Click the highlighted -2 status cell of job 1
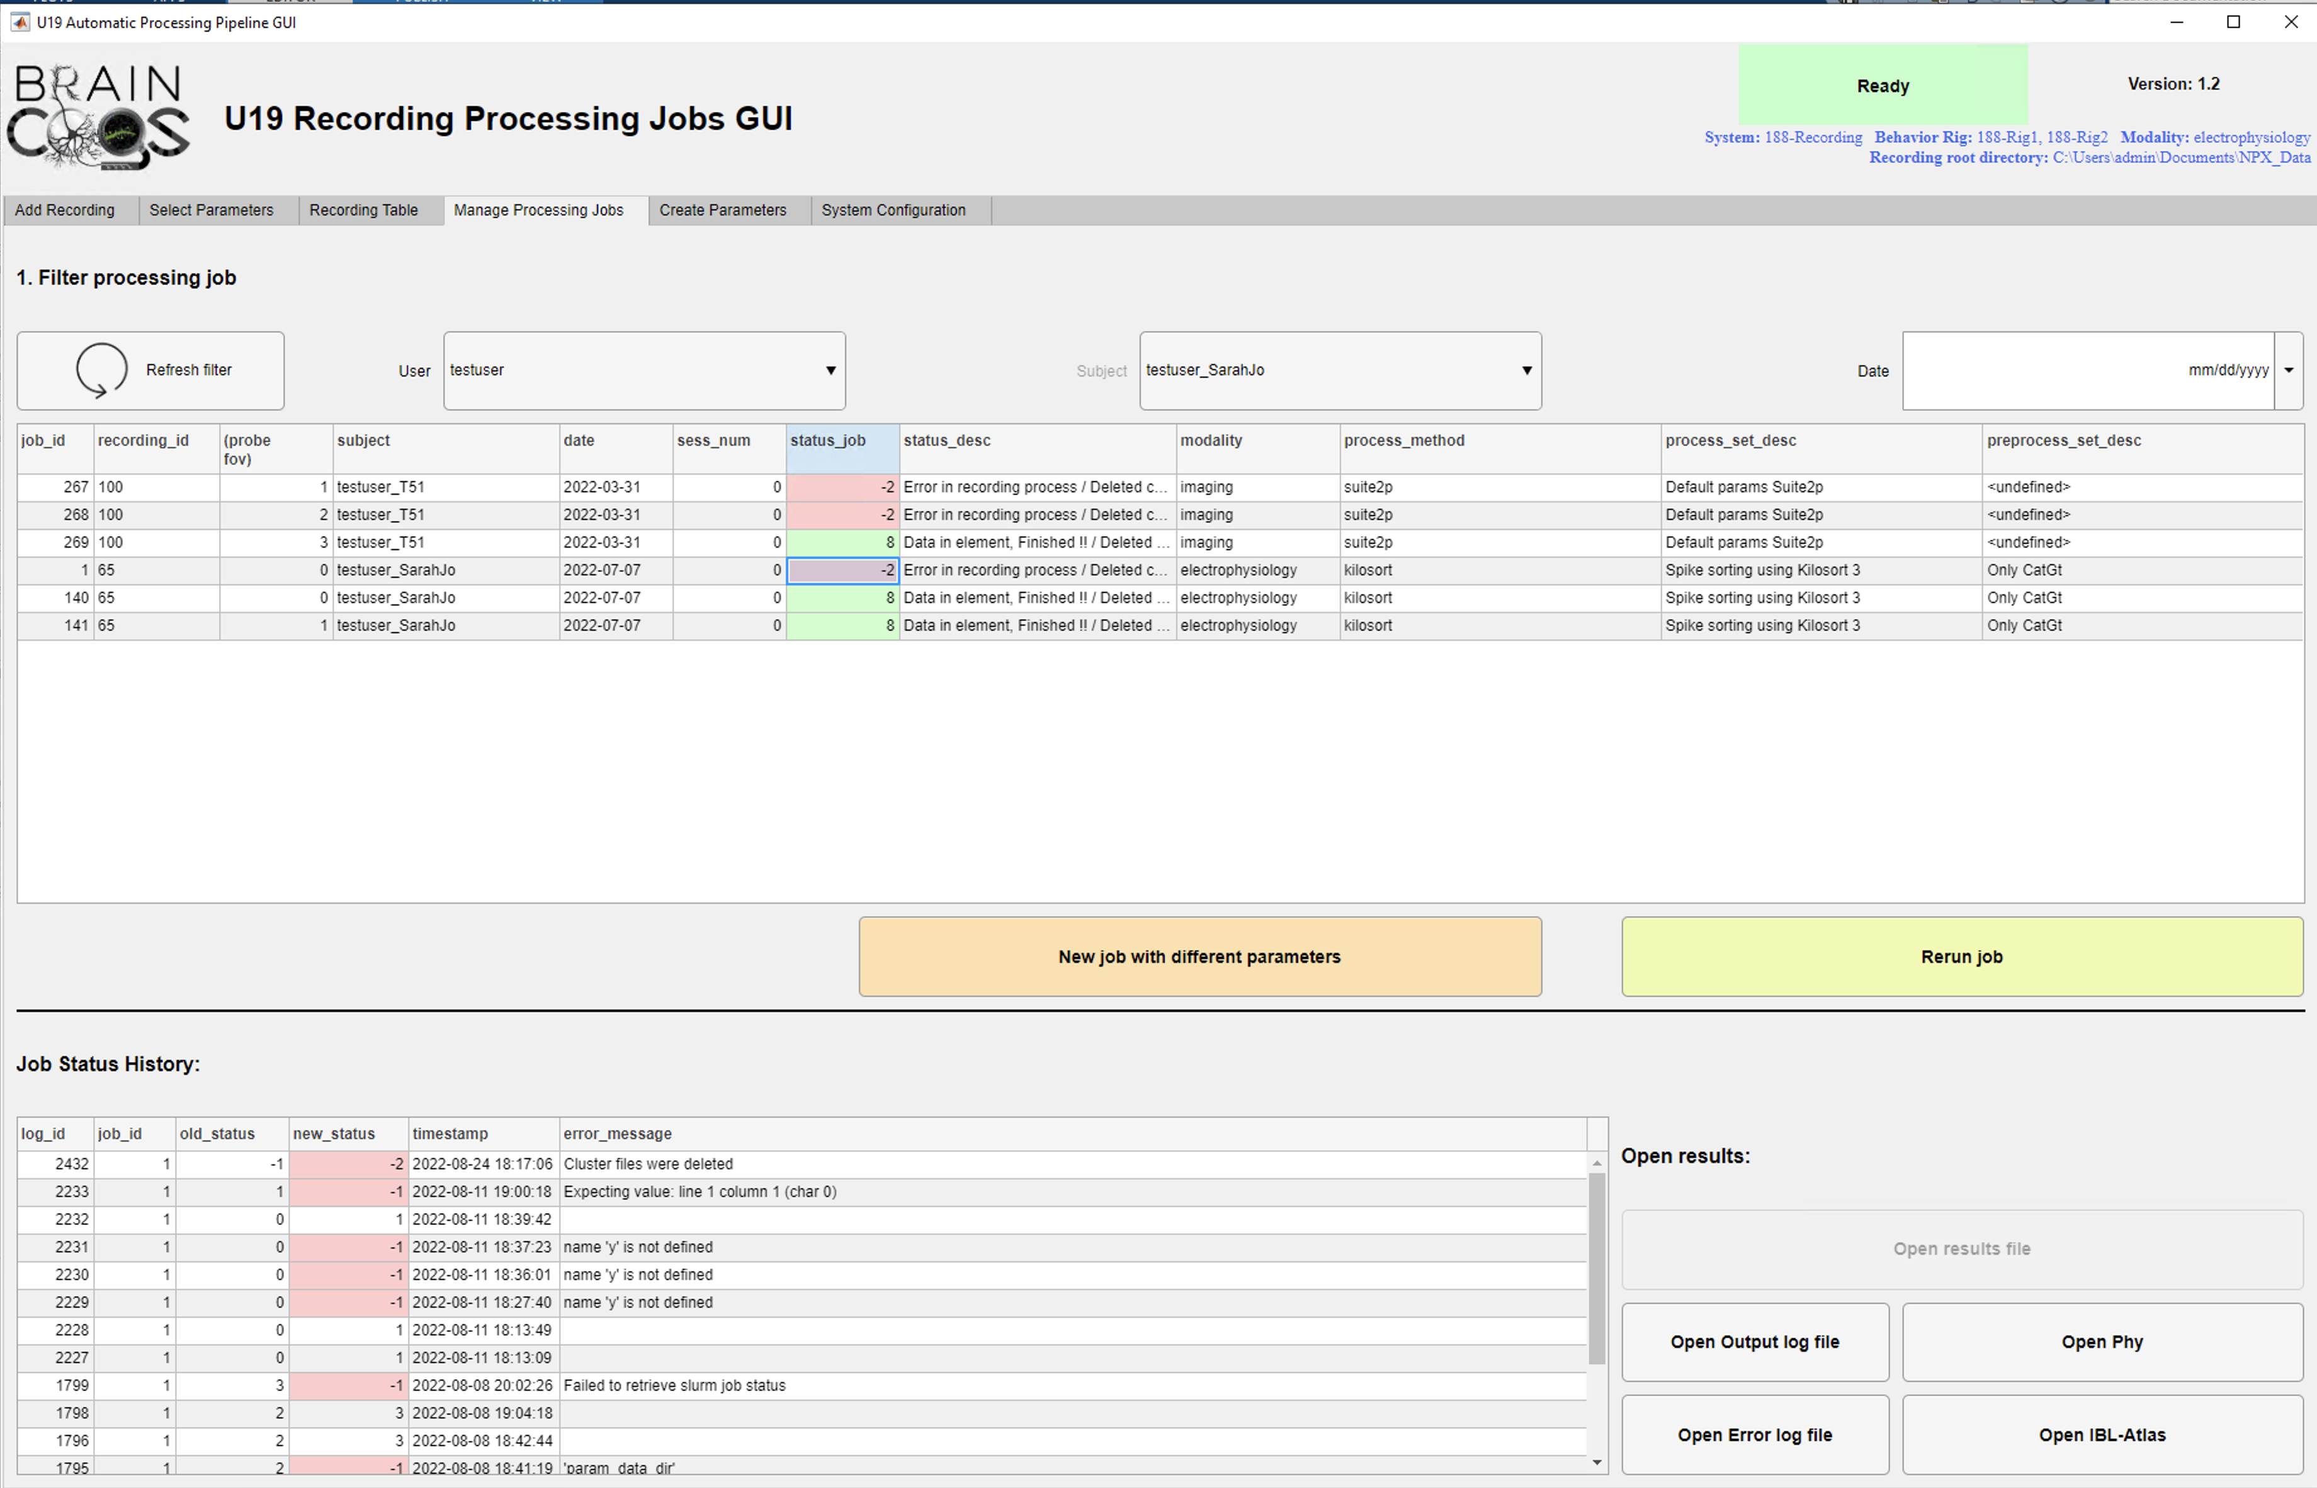The width and height of the screenshot is (2317, 1488). pyautogui.click(x=842, y=570)
